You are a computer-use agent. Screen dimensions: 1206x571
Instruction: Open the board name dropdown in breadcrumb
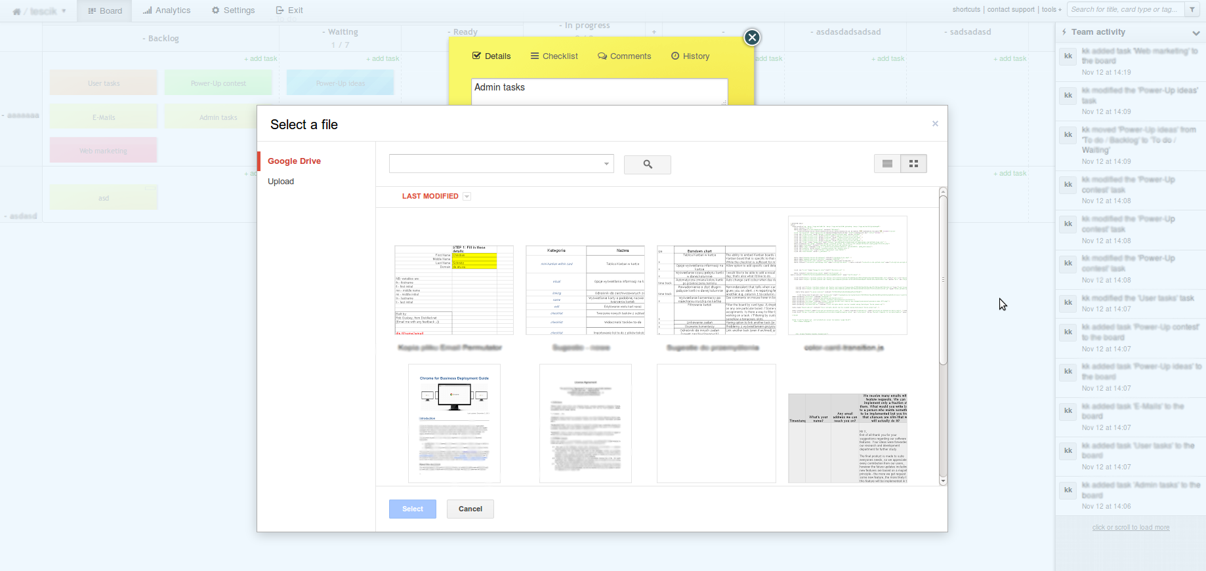click(x=64, y=12)
